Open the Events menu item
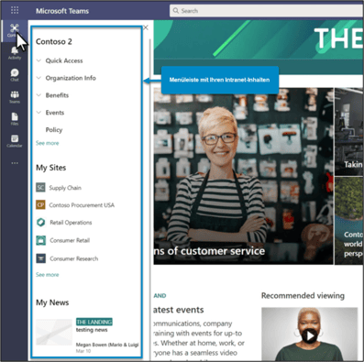364x362 pixels. (x=55, y=113)
